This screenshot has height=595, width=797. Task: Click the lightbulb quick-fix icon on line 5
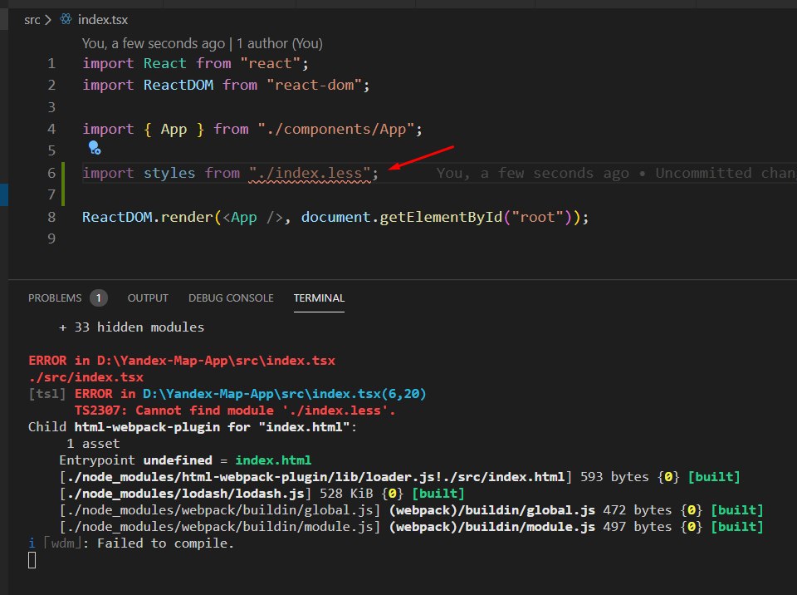95,148
